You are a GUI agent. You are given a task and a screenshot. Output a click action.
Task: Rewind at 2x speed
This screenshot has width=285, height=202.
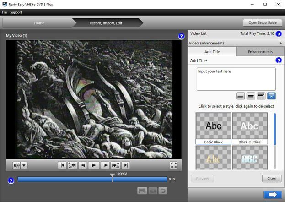point(72,165)
